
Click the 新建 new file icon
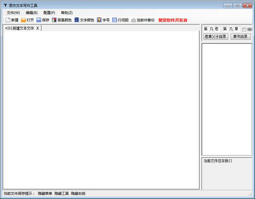coord(8,20)
